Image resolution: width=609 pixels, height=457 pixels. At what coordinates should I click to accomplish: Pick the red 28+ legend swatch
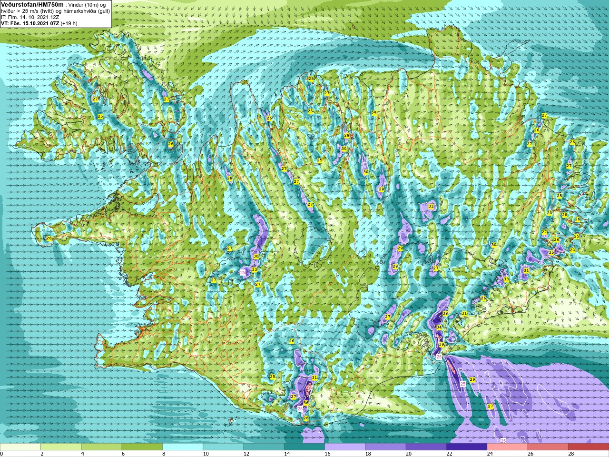point(589,447)
